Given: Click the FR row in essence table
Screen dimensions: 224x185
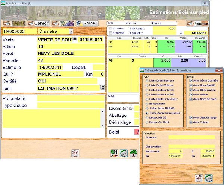Looking at the screenshot, I should [157, 42].
